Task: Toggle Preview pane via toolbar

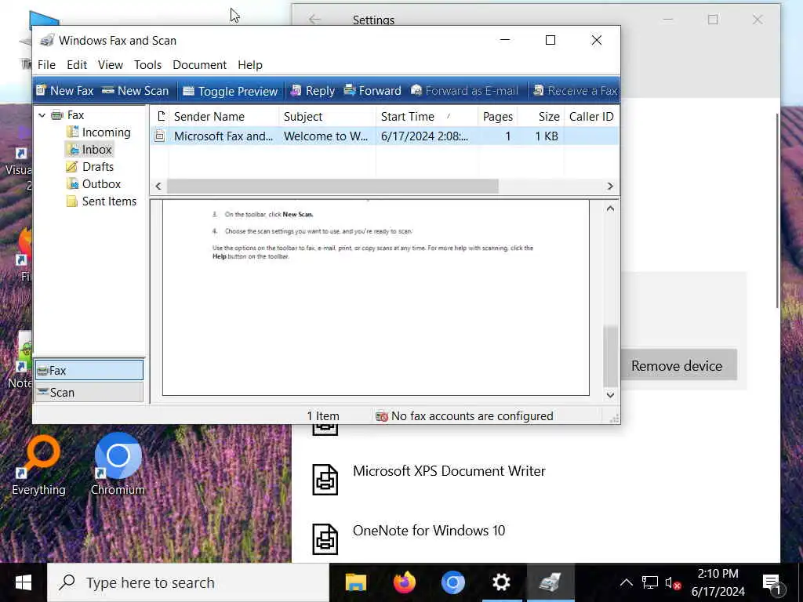Action: point(230,91)
